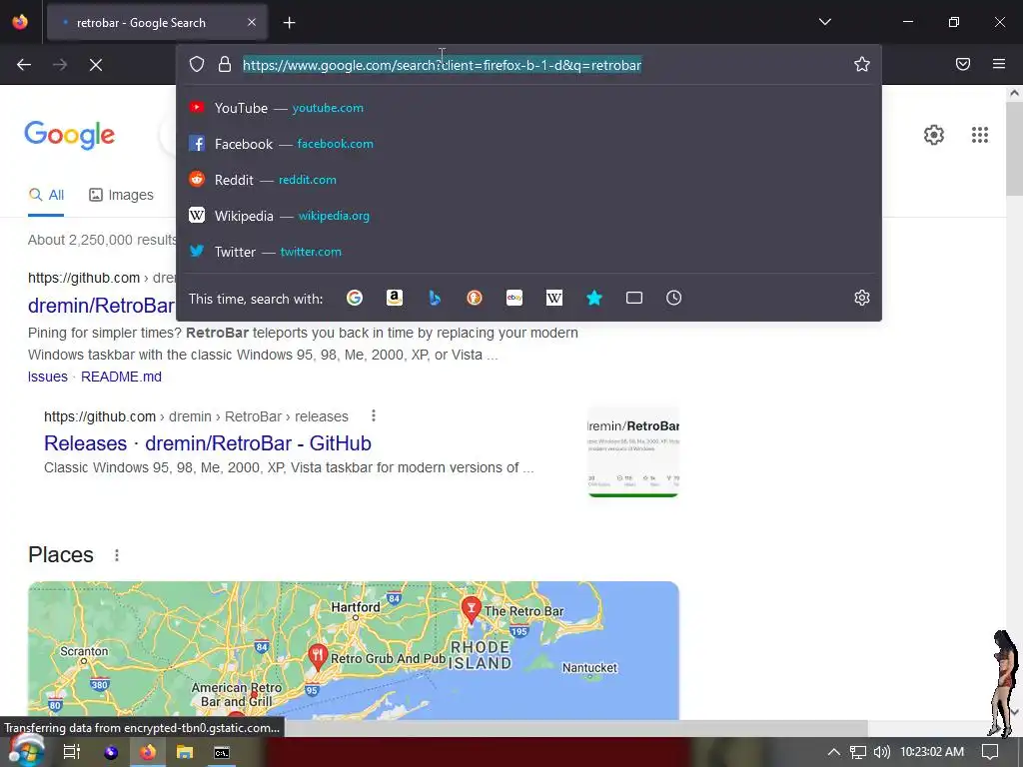Open the volume control in tray
1023x767 pixels.
pos(881,752)
